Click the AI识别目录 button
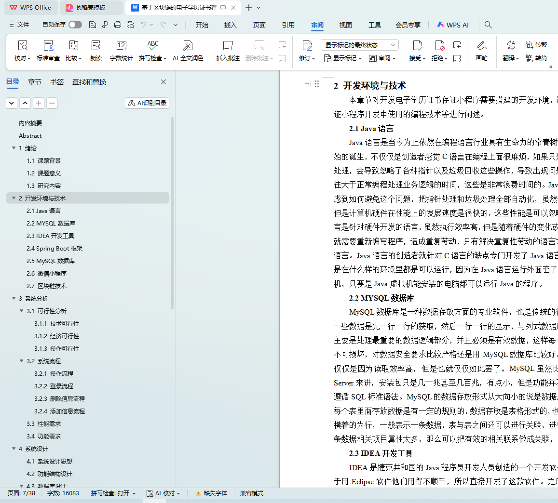Image resolution: width=558 pixels, height=503 pixels. (x=147, y=103)
